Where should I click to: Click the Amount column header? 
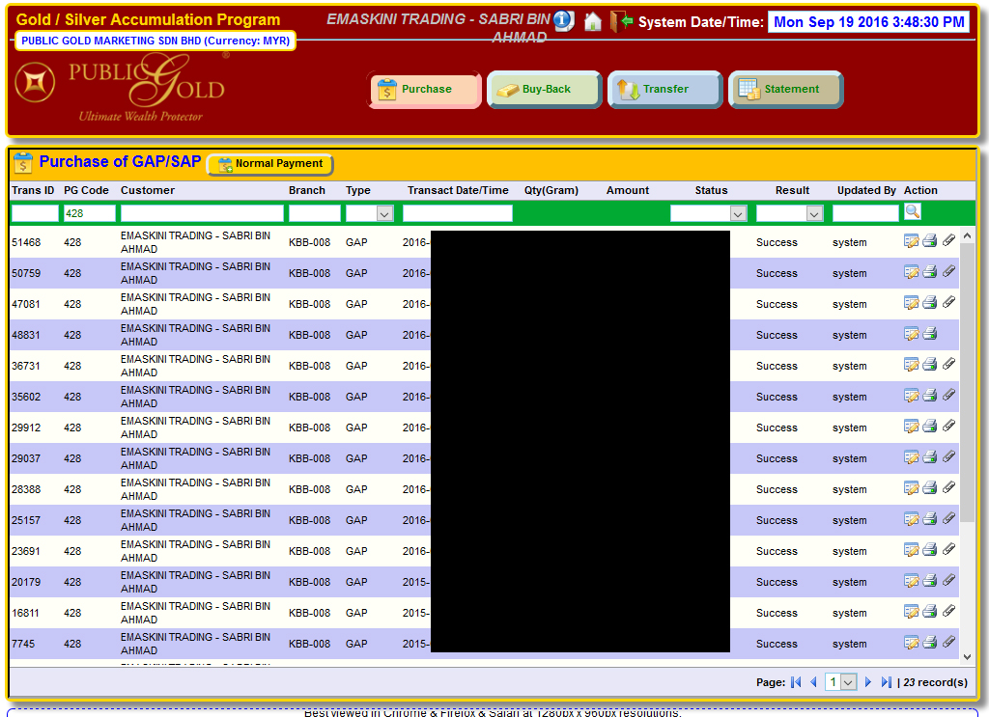[628, 190]
